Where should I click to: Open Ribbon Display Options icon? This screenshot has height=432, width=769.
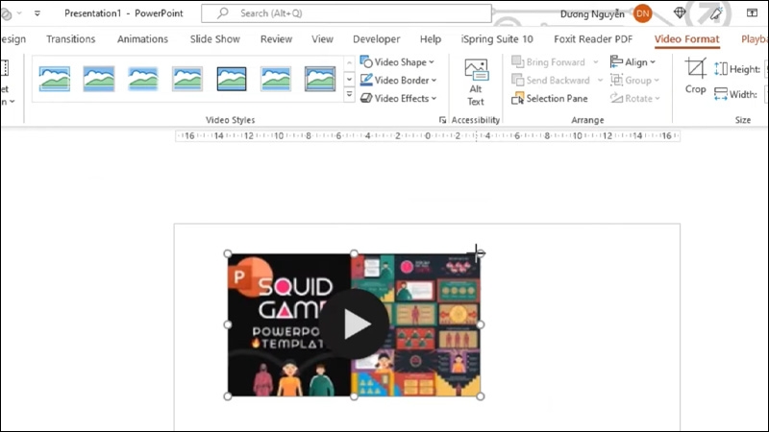click(x=752, y=13)
